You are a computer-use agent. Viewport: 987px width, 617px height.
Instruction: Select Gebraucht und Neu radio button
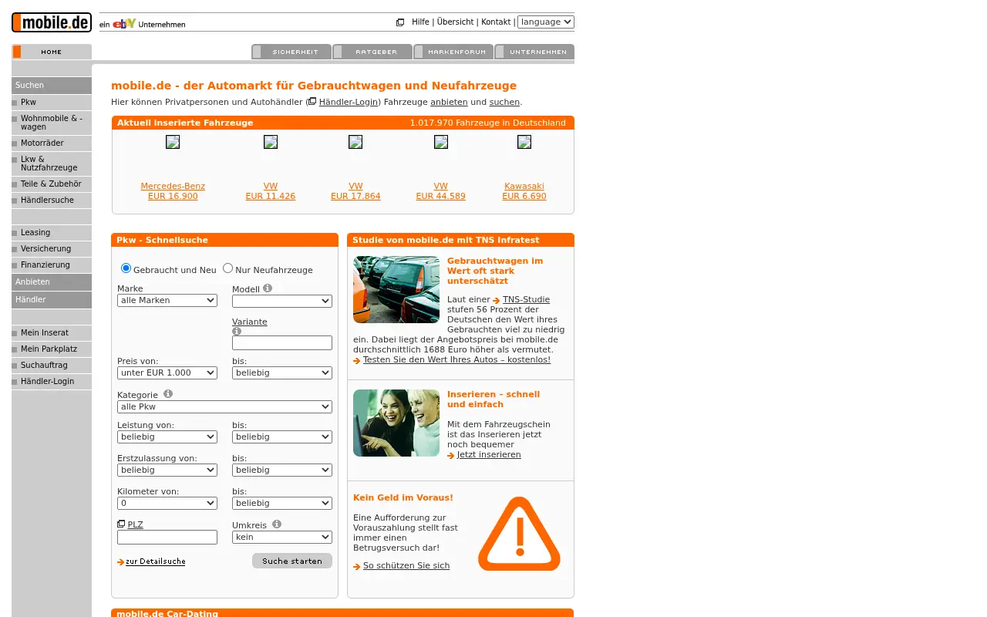pos(126,268)
